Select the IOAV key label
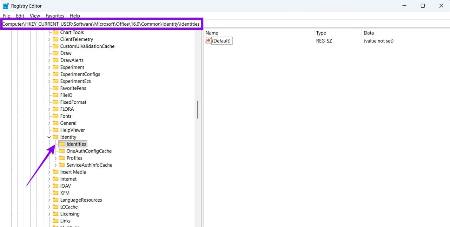 point(66,186)
